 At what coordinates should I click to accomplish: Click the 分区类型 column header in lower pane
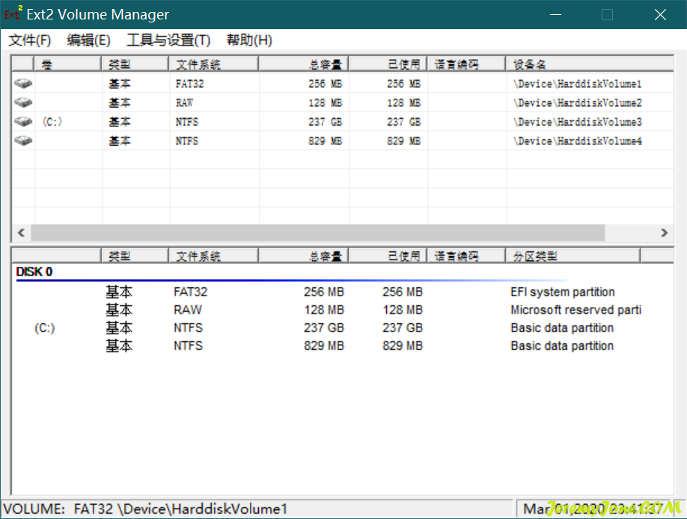click(x=572, y=257)
